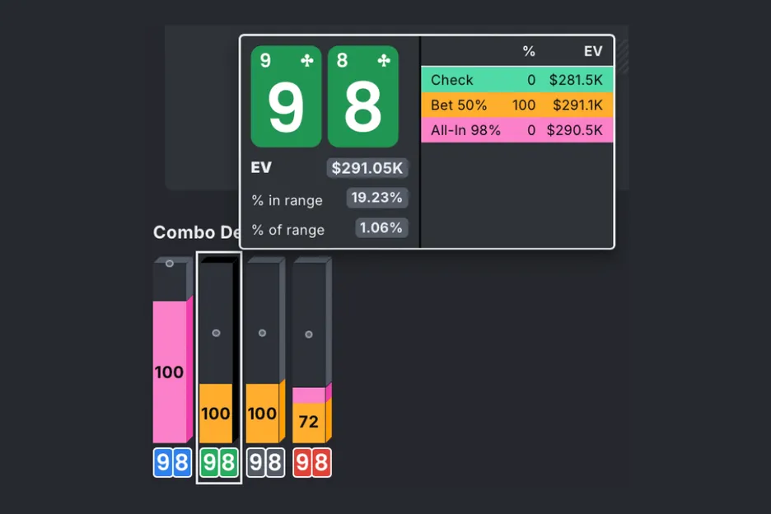
Task: Click the orange 72 segment of the red 98 bar
Action: [309, 423]
